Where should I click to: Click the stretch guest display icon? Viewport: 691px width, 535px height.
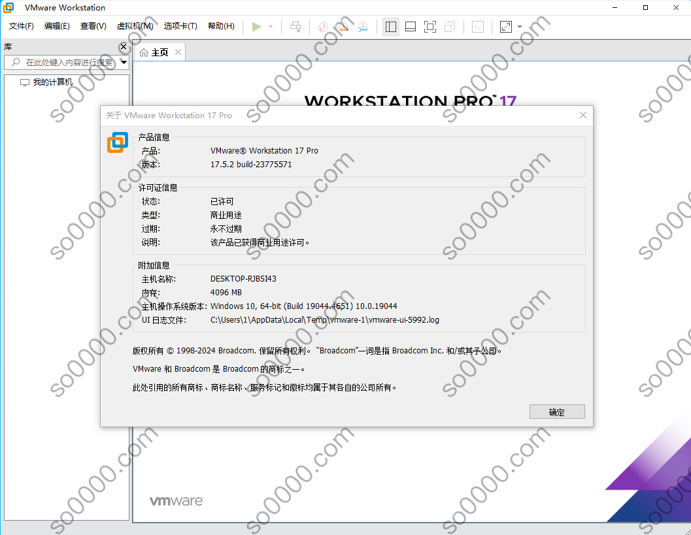[x=506, y=27]
